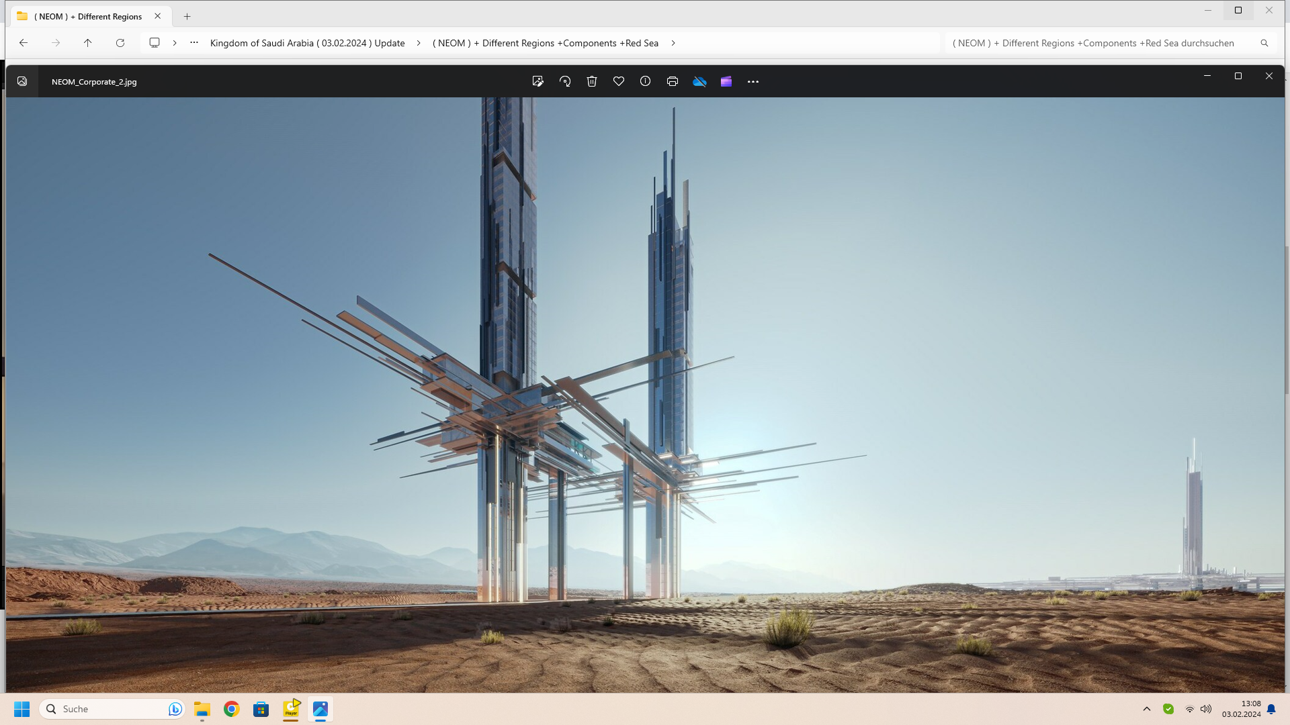Viewport: 1290px width, 725px height.
Task: Open Kingdom of Saudi Arabia (03.02.2024) Update breadcrumb
Action: click(x=308, y=43)
